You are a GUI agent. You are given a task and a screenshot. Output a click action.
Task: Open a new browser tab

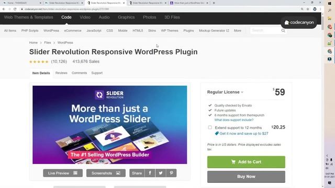[x=214, y=3]
